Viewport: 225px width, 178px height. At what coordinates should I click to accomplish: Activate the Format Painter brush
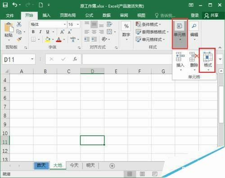tap(19, 40)
